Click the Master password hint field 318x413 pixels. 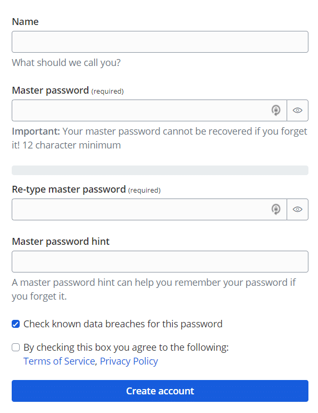pos(160,261)
